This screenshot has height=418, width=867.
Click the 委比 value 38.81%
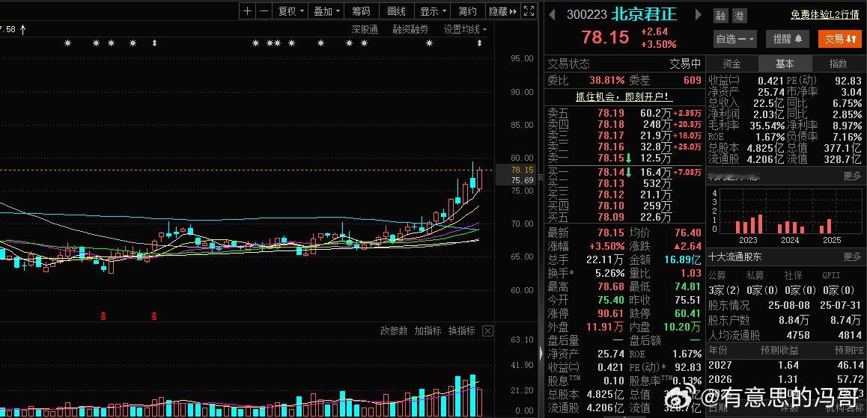[606, 80]
